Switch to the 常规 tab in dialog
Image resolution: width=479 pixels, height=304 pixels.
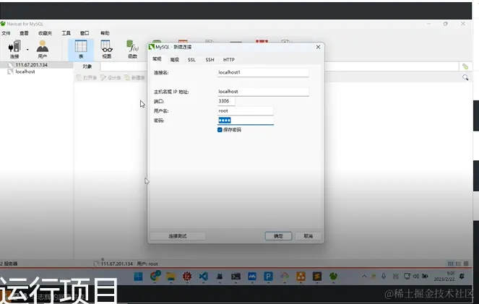click(x=157, y=59)
